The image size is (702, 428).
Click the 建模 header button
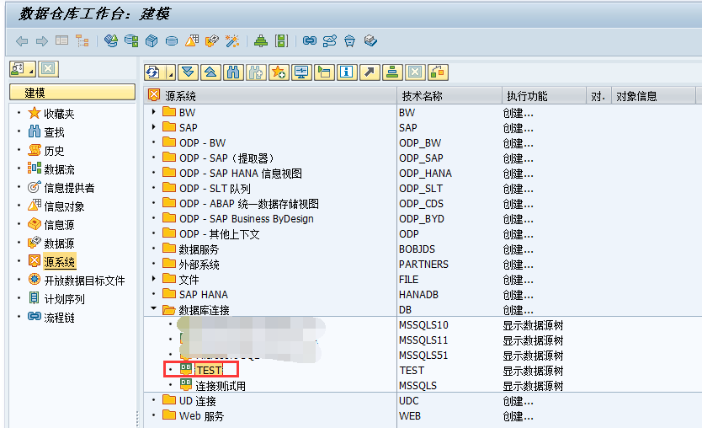tap(72, 93)
